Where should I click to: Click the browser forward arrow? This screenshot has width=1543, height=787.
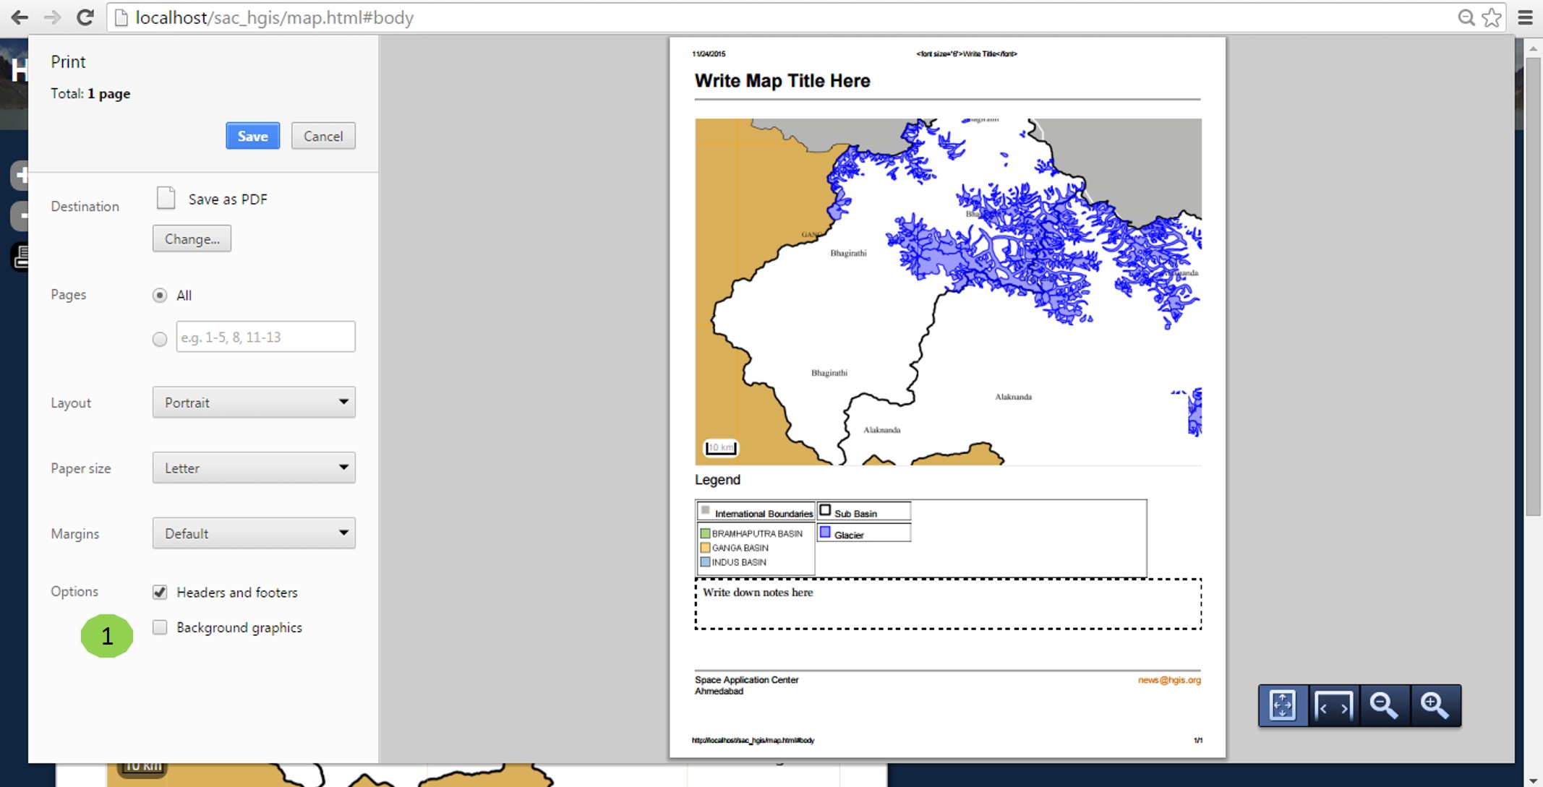pyautogui.click(x=52, y=17)
